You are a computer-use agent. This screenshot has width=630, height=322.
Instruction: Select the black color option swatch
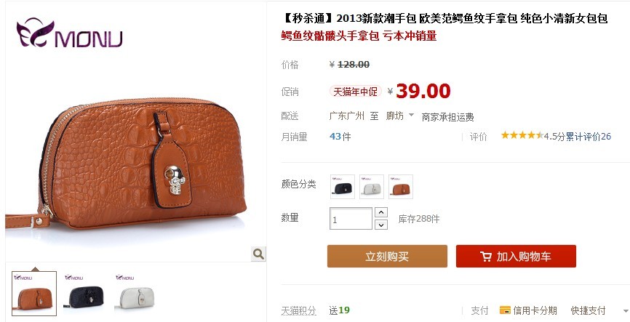[x=343, y=187]
